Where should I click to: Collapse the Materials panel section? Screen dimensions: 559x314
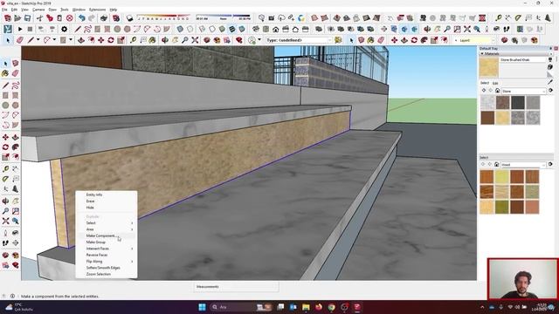coord(482,54)
